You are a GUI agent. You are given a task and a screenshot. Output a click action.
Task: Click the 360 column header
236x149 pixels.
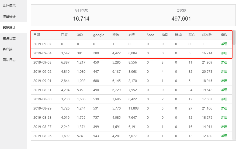80,35
